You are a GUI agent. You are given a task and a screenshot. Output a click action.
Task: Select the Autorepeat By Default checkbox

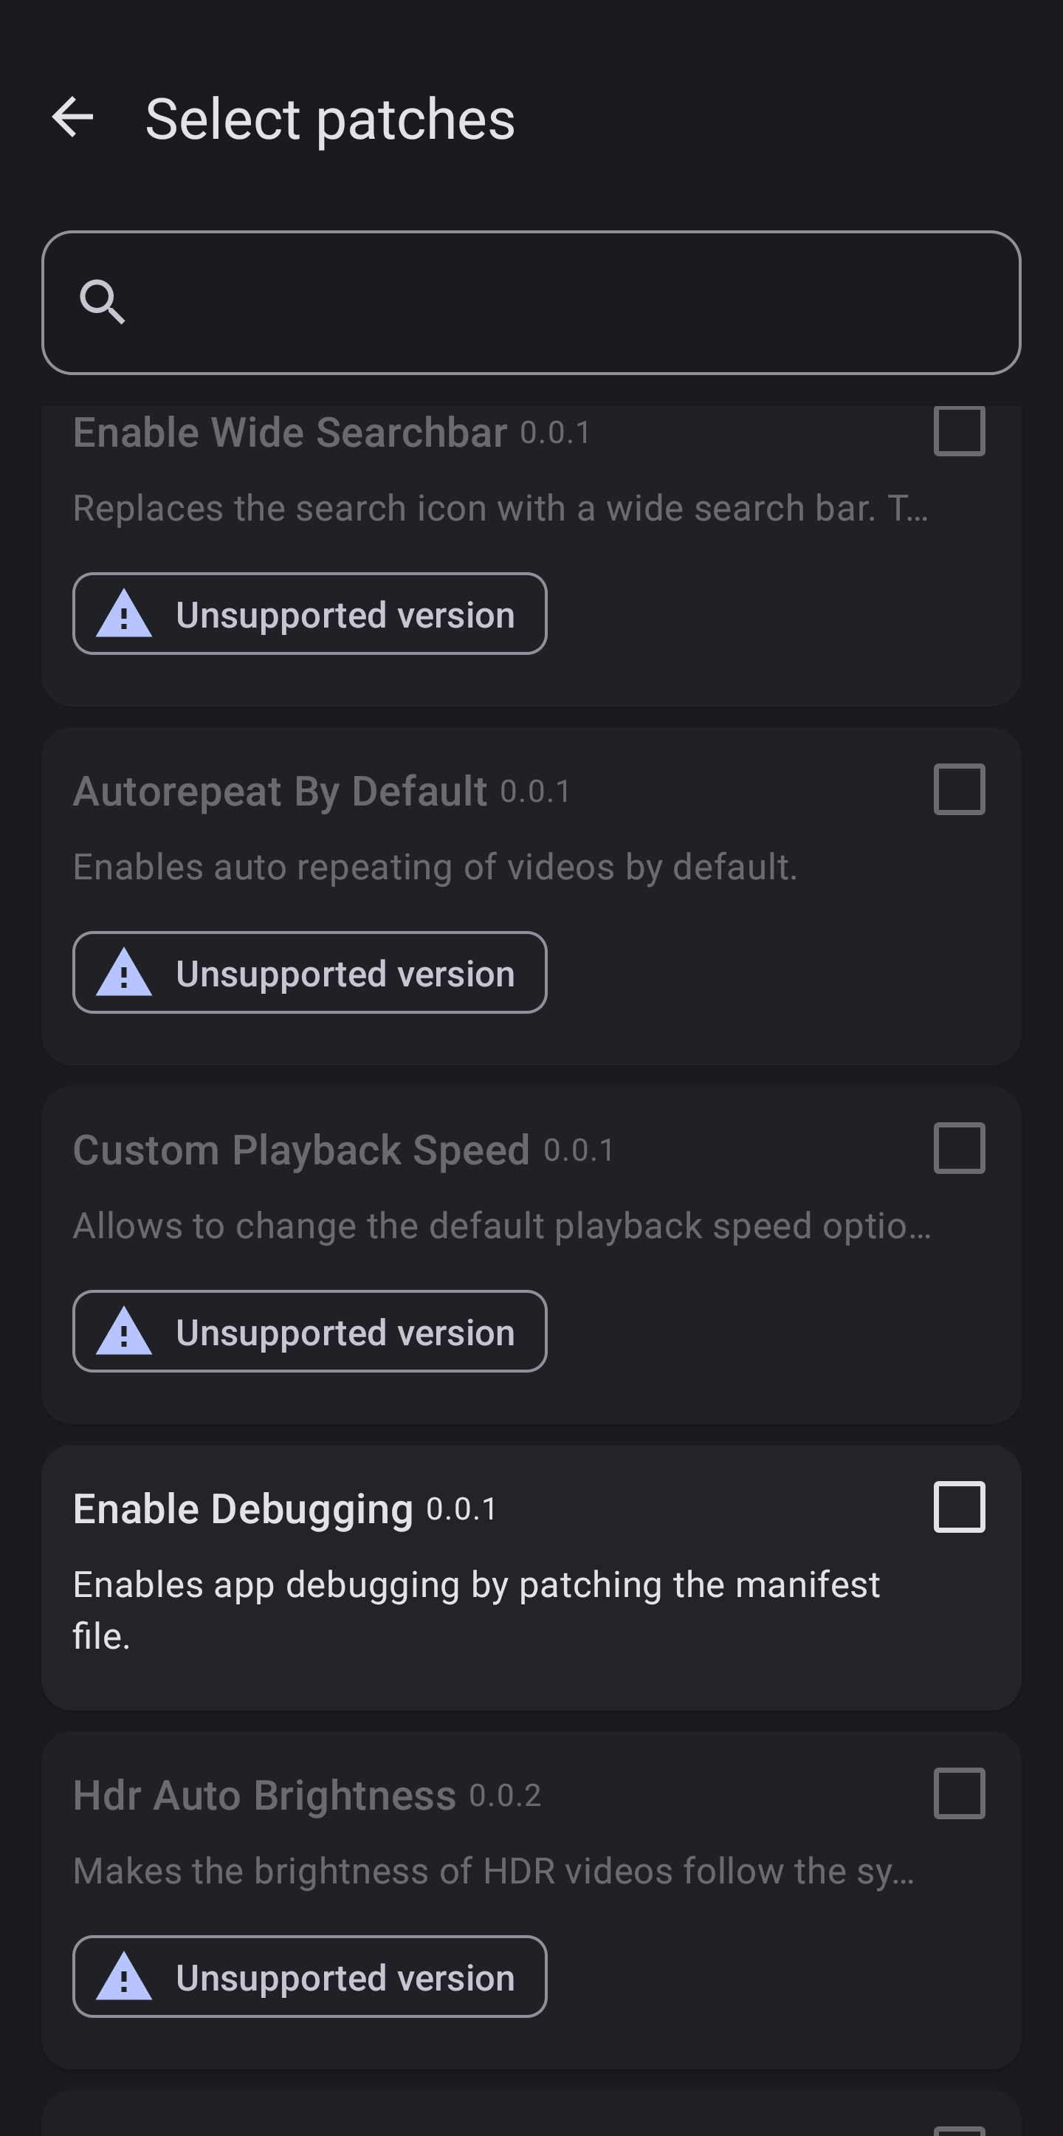(960, 790)
